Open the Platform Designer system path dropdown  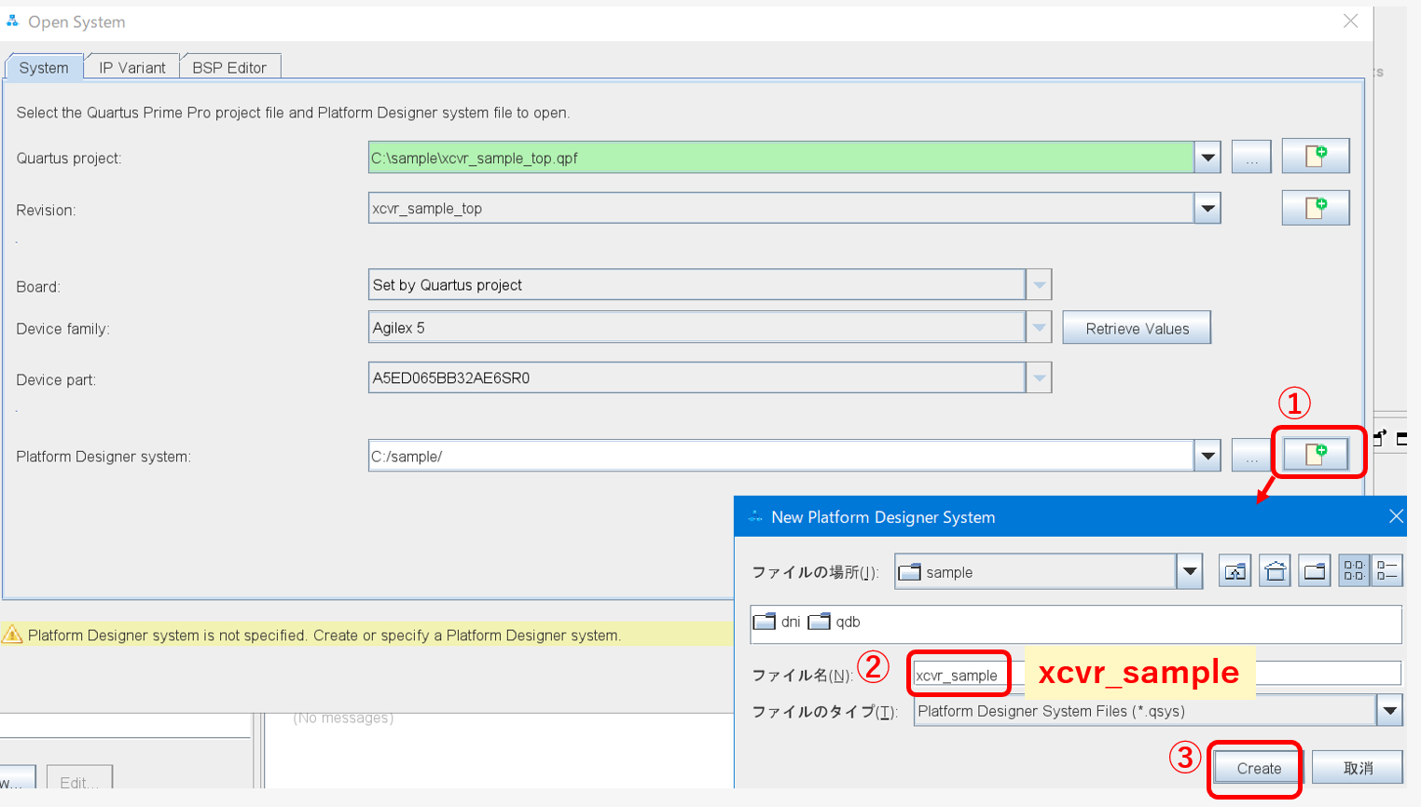1207,456
